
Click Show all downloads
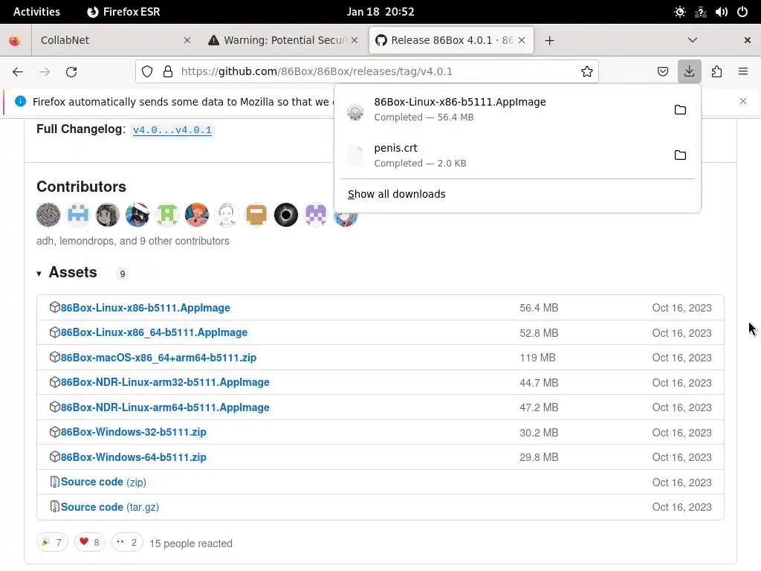(397, 194)
